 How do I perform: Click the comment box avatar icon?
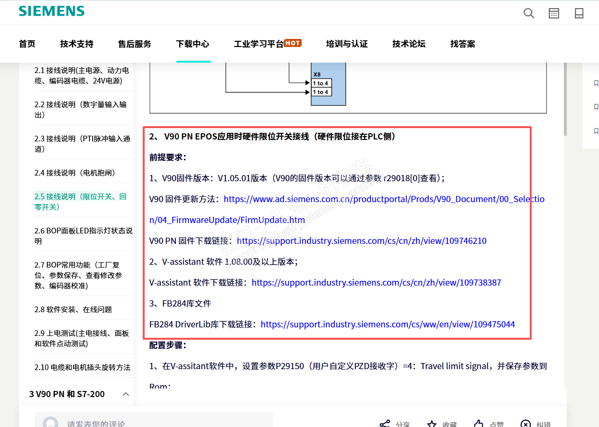51,423
